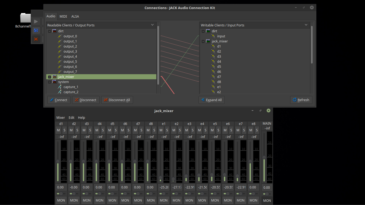Open the Mixer menu

click(x=61, y=117)
